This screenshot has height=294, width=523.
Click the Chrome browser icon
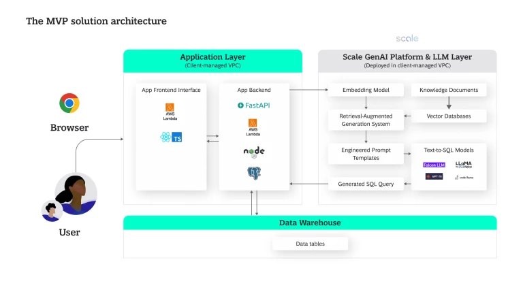coord(69,103)
